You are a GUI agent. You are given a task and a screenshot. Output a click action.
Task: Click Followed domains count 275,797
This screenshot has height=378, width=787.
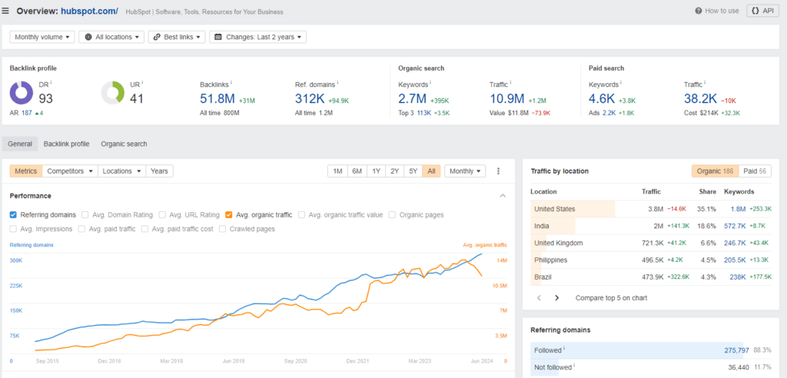[737, 350]
